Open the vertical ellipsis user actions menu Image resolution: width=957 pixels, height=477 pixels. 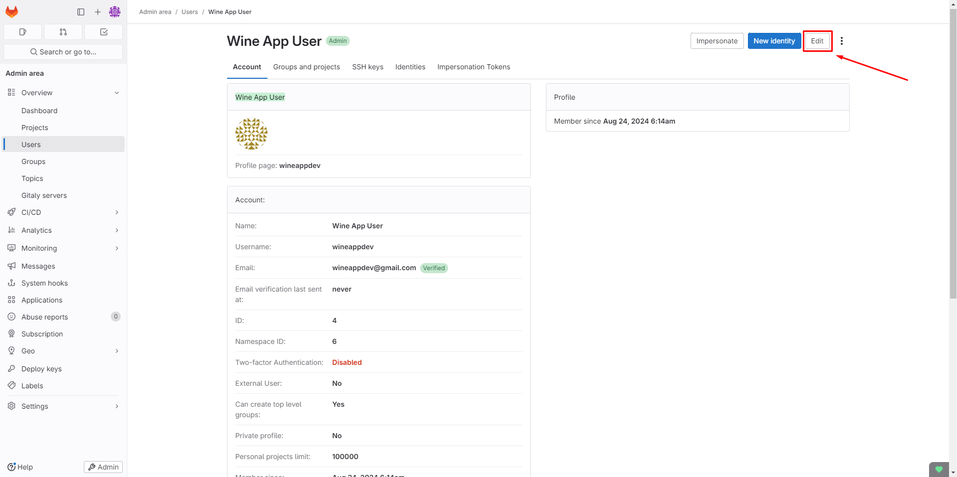click(842, 41)
